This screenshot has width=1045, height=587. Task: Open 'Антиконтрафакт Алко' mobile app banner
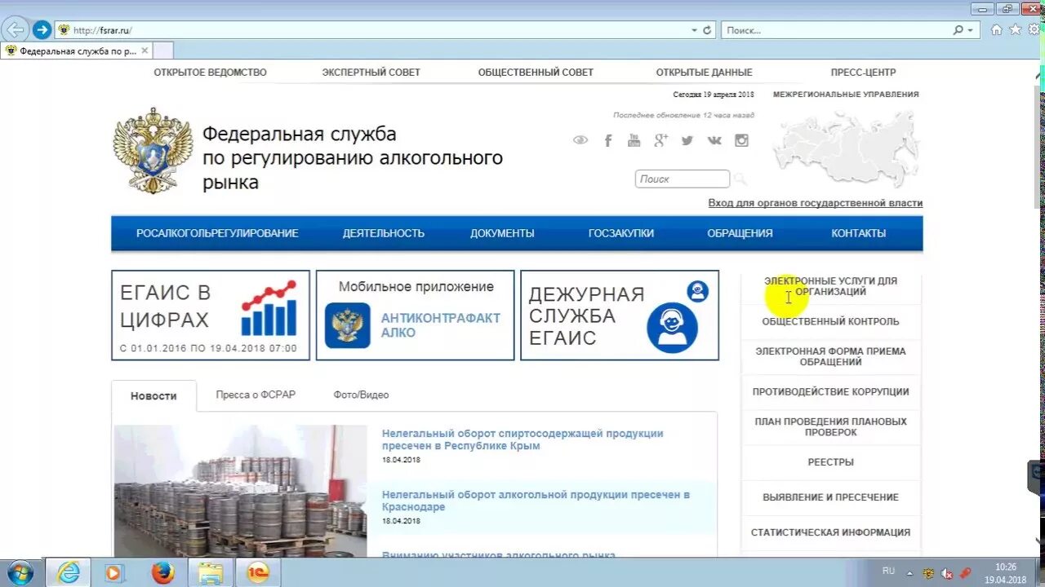pos(416,316)
